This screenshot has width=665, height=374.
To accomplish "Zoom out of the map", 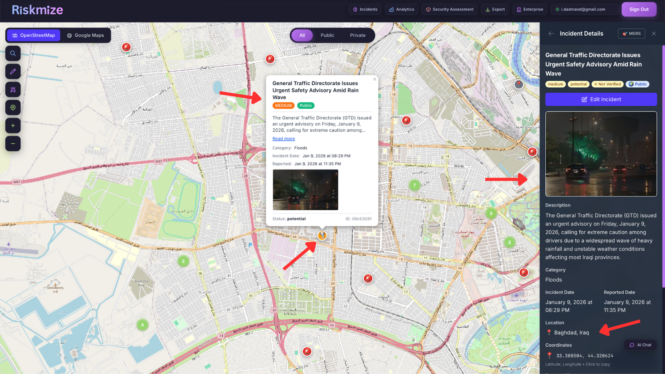I will coord(13,143).
